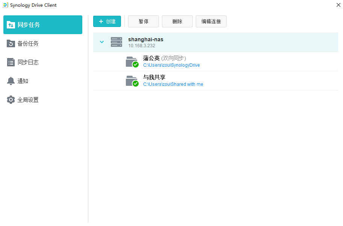Click the backup tasks folder icon
The height and width of the screenshot is (226, 343).
click(x=11, y=43)
